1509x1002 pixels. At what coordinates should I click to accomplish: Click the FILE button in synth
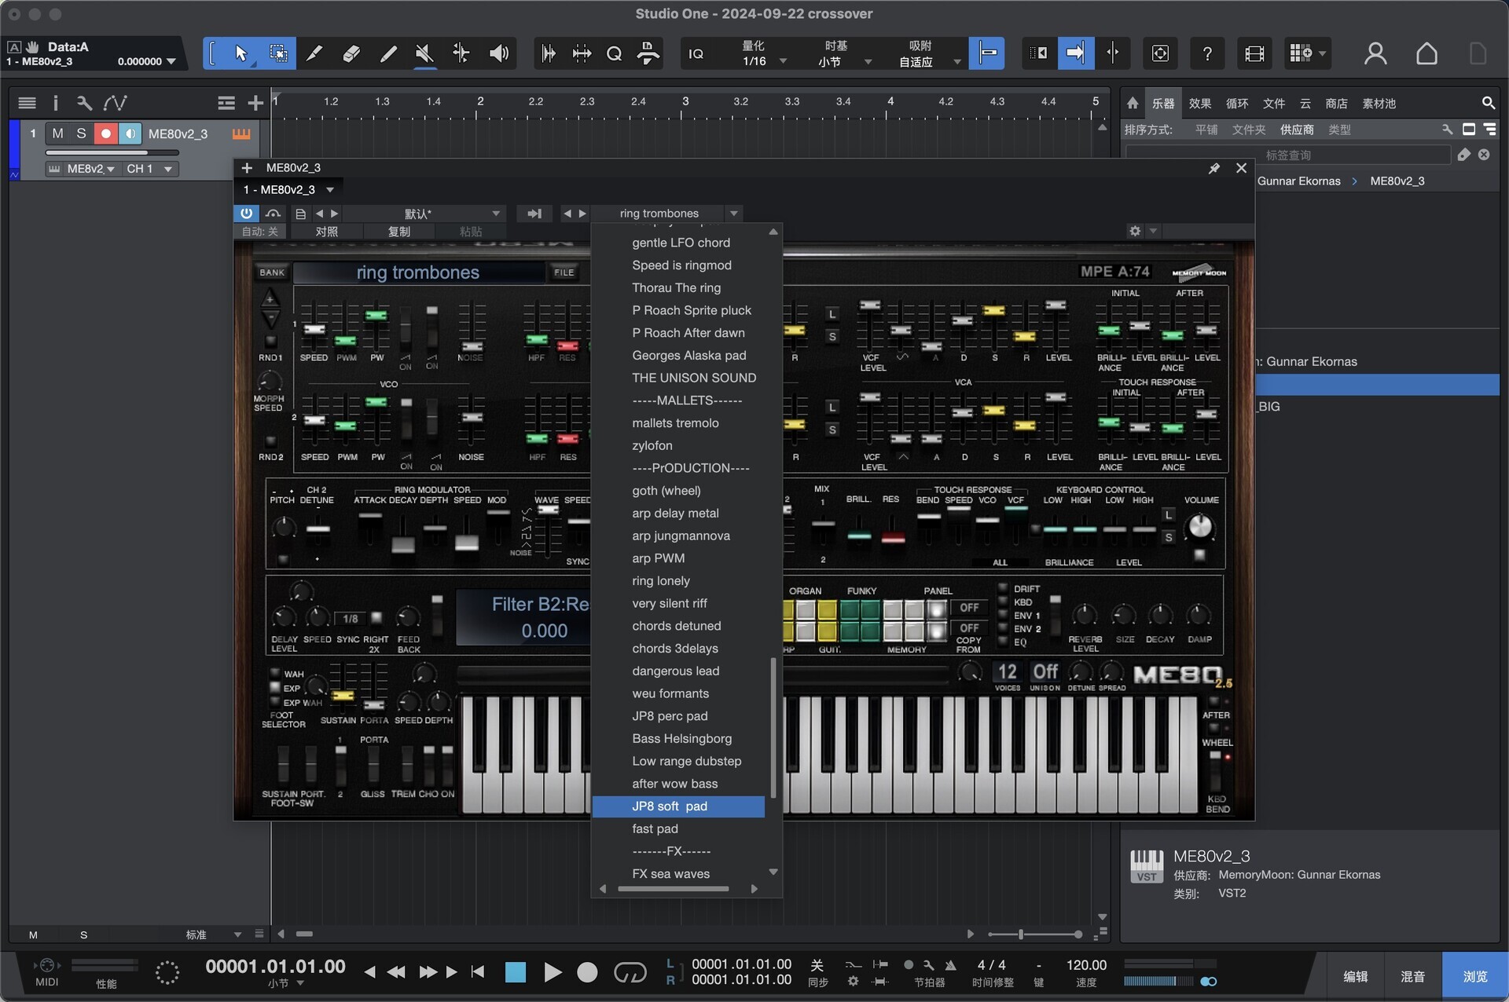(564, 272)
